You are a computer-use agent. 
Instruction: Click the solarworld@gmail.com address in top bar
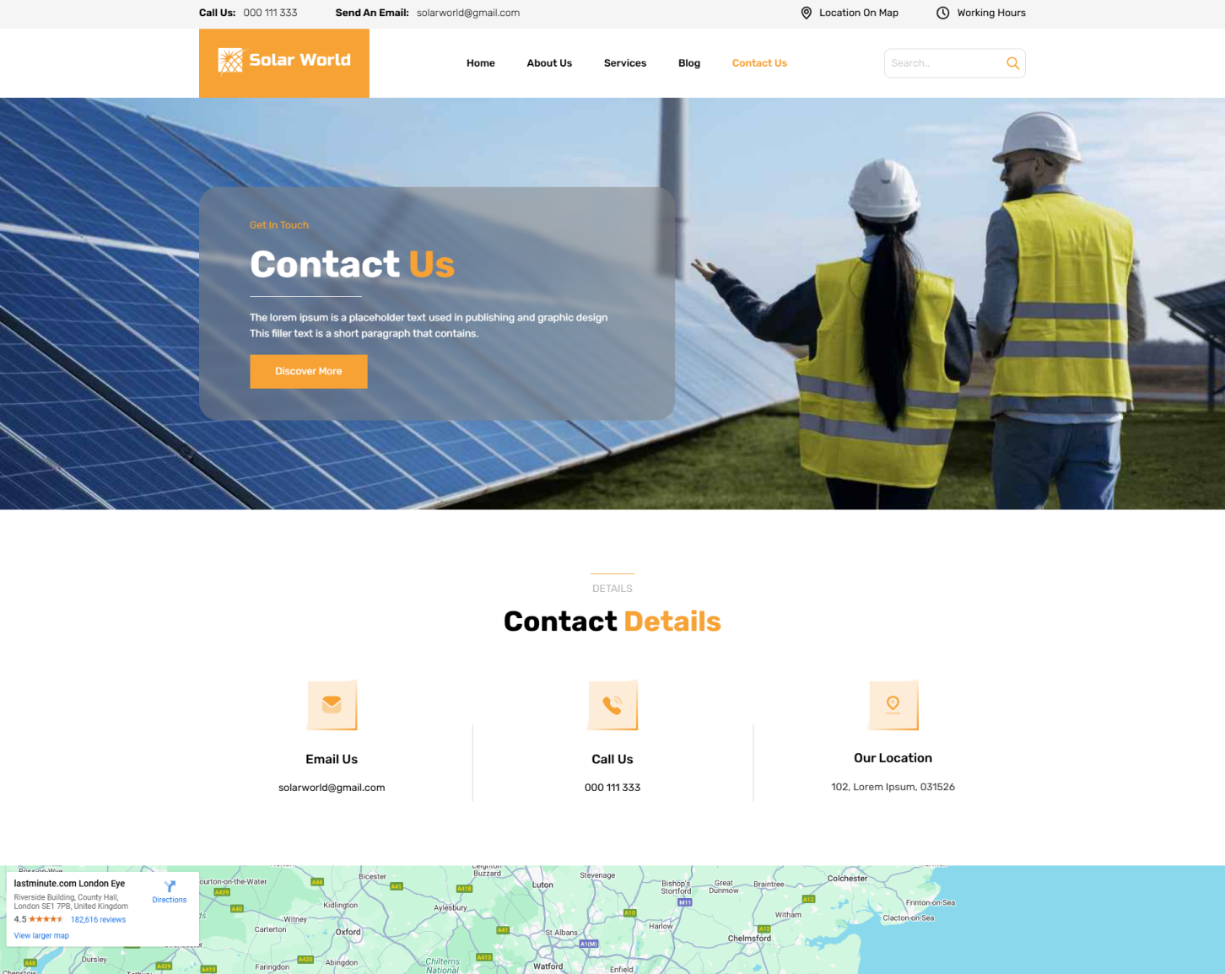(x=468, y=13)
